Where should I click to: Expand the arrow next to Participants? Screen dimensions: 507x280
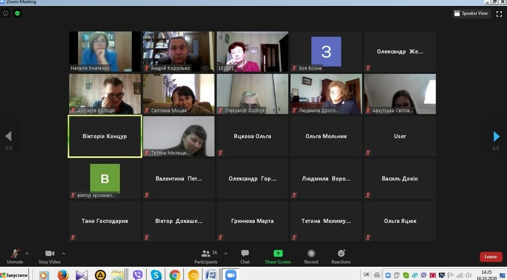226,253
